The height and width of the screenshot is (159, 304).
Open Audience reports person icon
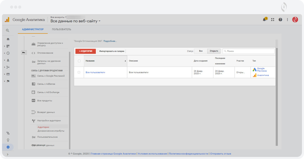pyautogui.click(x=8, y=60)
